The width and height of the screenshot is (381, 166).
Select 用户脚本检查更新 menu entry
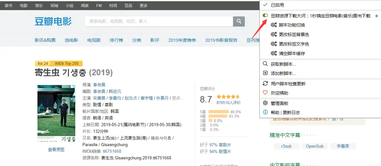288,84
